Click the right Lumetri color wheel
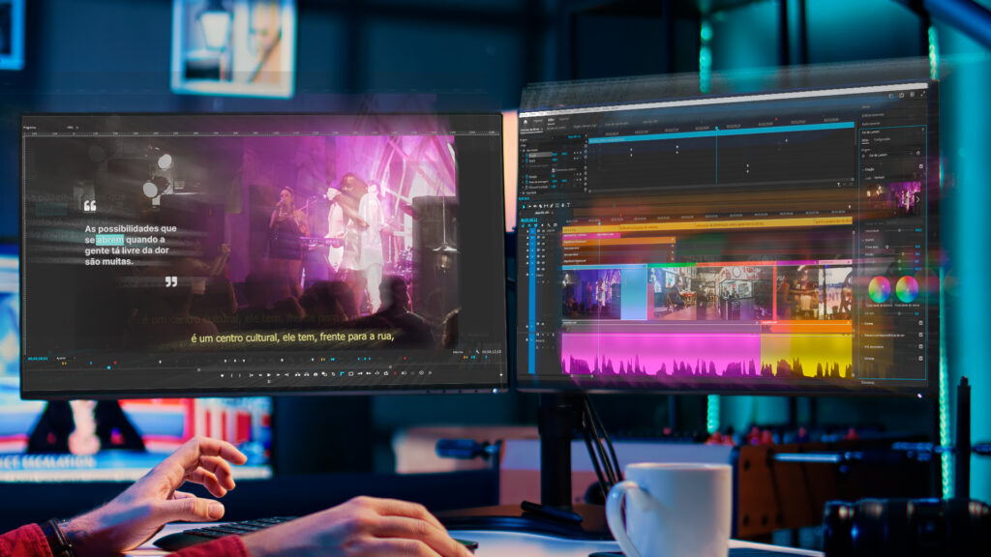The image size is (991, 557). point(907,289)
